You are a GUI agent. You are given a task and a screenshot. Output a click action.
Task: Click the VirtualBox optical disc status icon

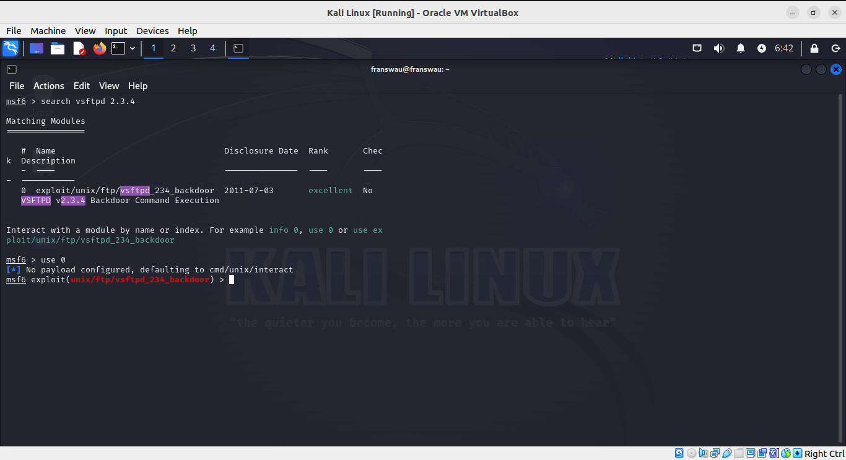click(x=691, y=453)
